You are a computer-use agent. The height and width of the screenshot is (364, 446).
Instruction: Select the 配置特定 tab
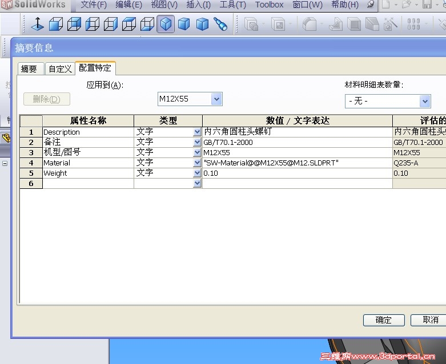coord(95,68)
